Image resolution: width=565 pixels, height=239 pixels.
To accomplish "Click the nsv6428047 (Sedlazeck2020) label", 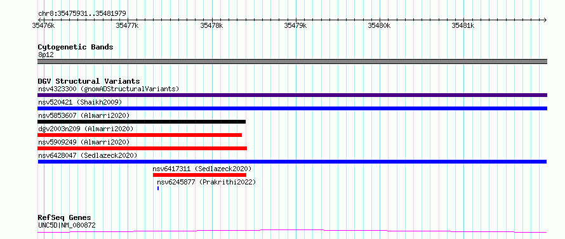I will pos(88,155).
